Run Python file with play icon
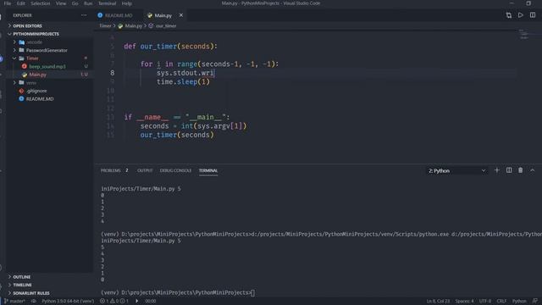The image size is (542, 305). click(521, 15)
